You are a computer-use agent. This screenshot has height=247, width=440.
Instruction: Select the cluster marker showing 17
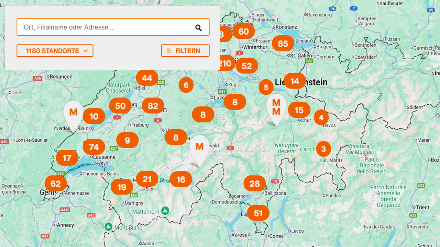(x=67, y=158)
